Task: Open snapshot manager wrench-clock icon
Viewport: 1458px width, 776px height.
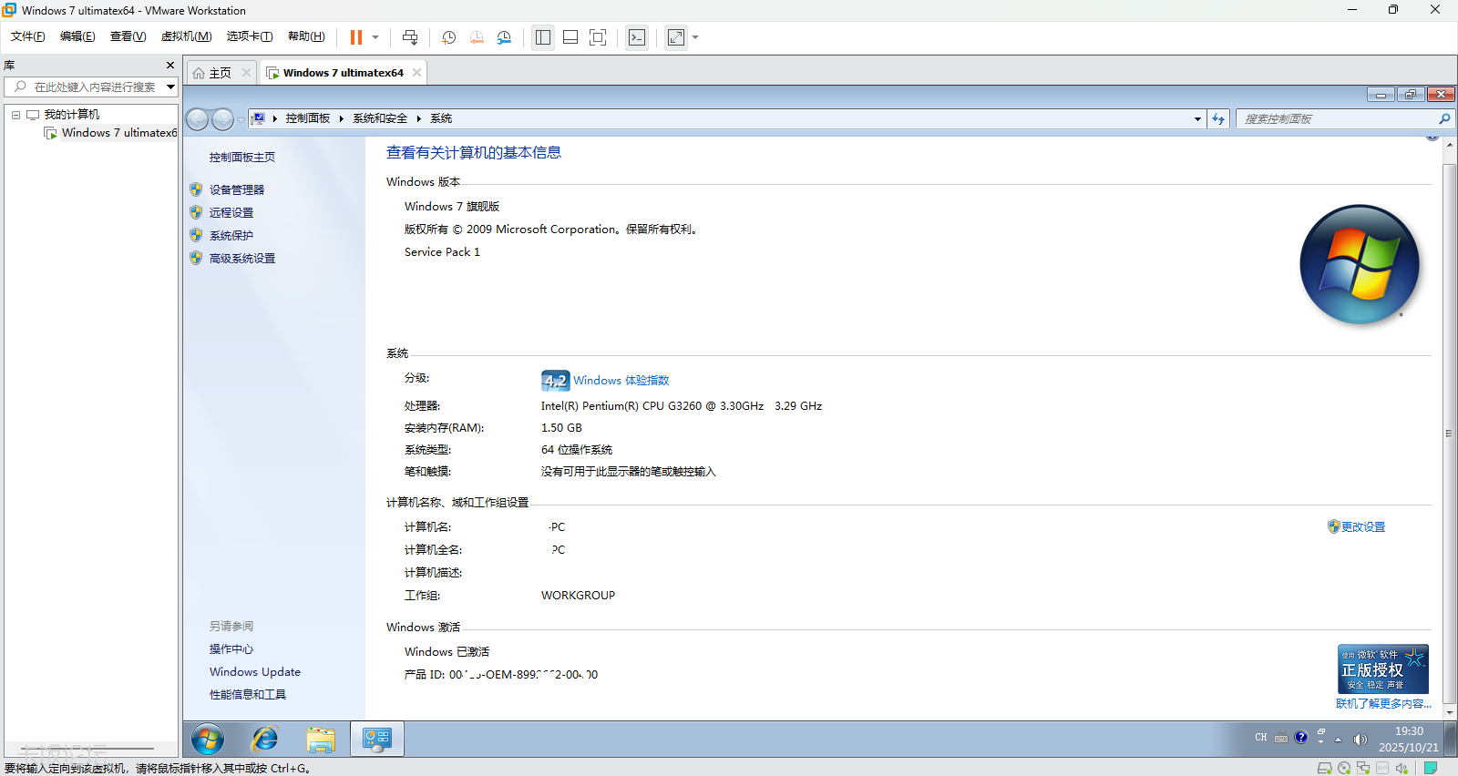Action: [504, 37]
